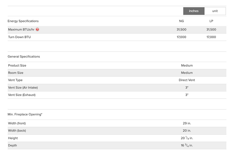Switch measurements to inches
The width and height of the screenshot is (228, 153).
pos(194,11)
